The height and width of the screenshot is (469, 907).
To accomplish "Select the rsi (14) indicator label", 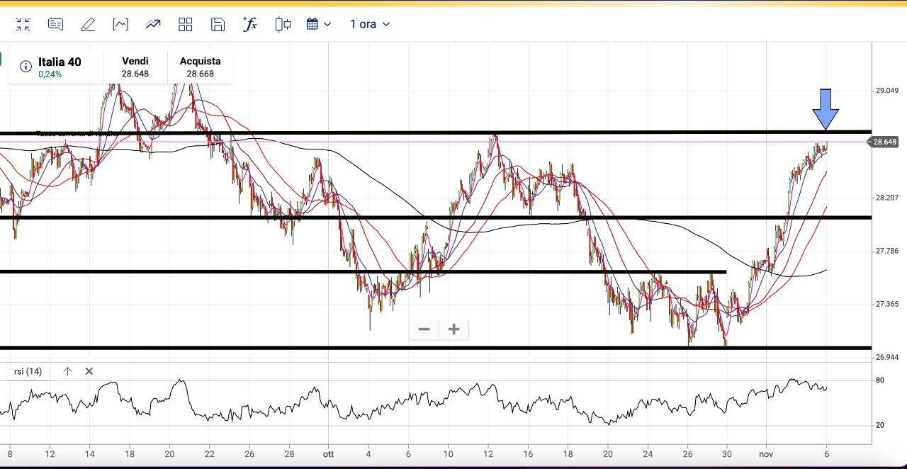I will pyautogui.click(x=28, y=371).
